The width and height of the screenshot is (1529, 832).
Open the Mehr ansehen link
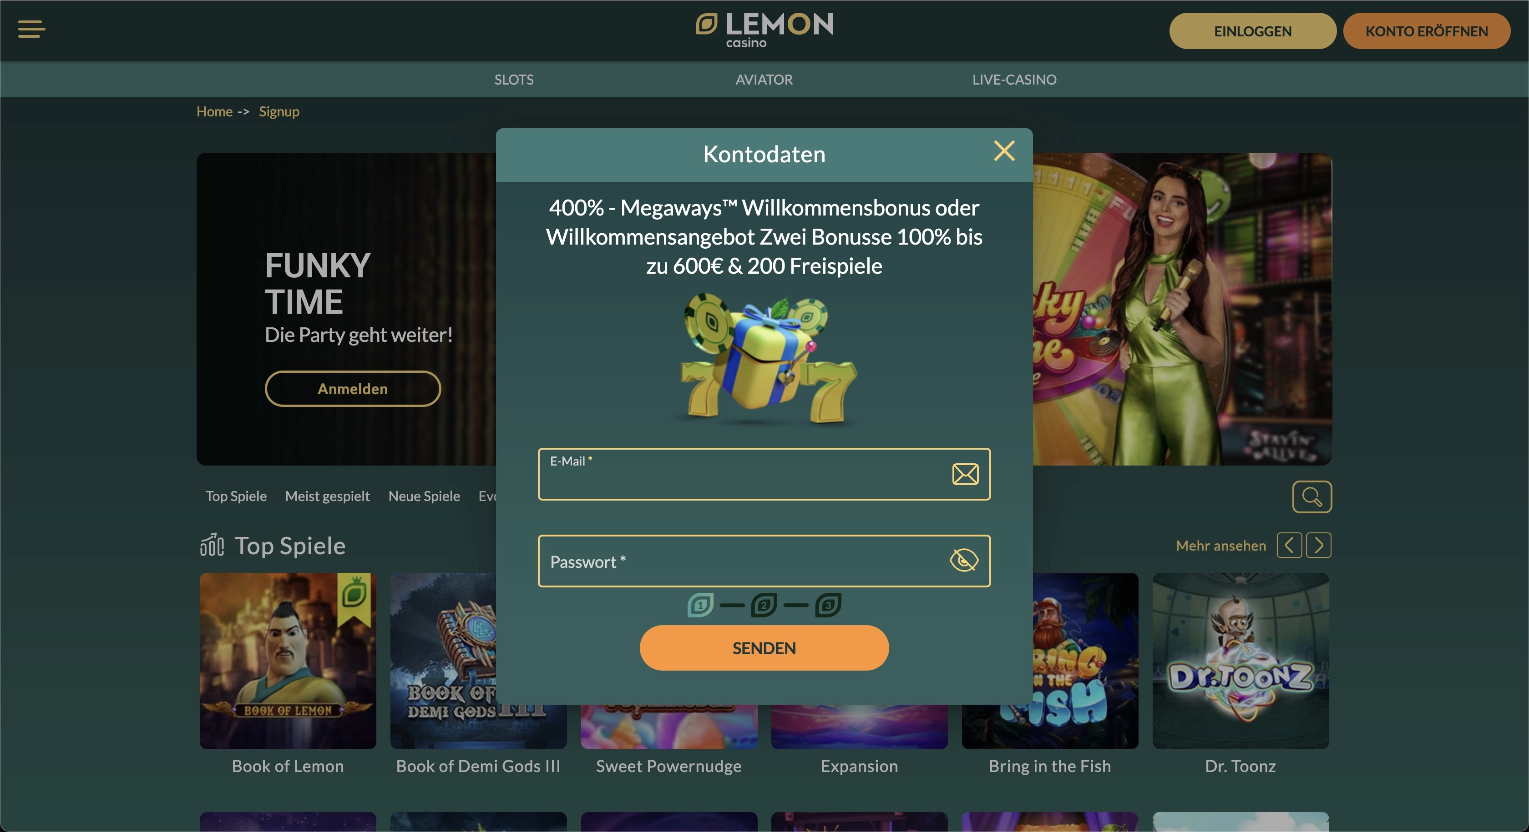click(x=1221, y=546)
